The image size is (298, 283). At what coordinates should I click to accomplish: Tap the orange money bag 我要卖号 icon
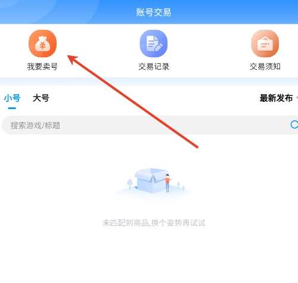(x=42, y=43)
